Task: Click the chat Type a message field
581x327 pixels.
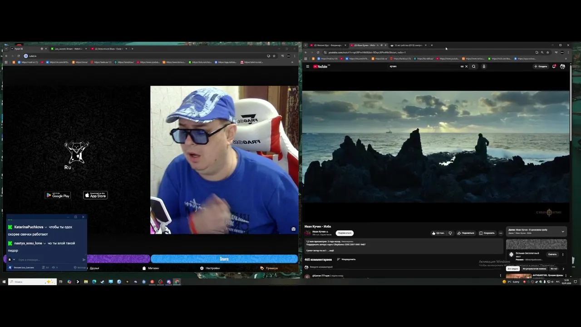Action: (49, 260)
